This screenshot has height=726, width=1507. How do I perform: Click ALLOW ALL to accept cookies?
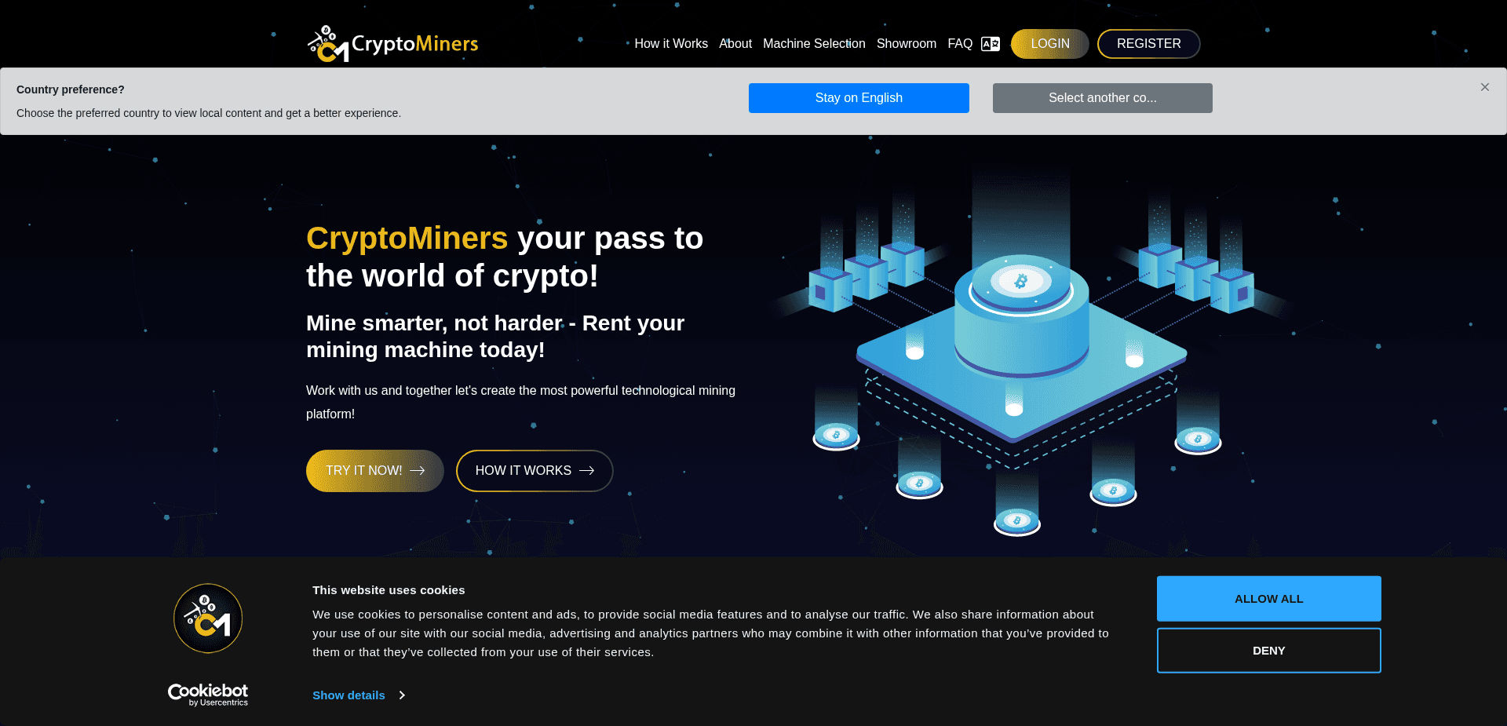point(1268,598)
